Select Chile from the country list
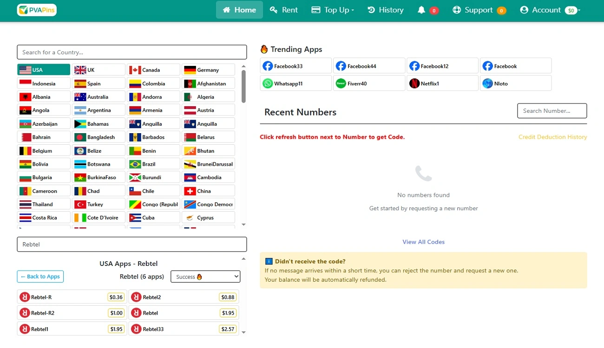This screenshot has width=604, height=348. [x=153, y=191]
